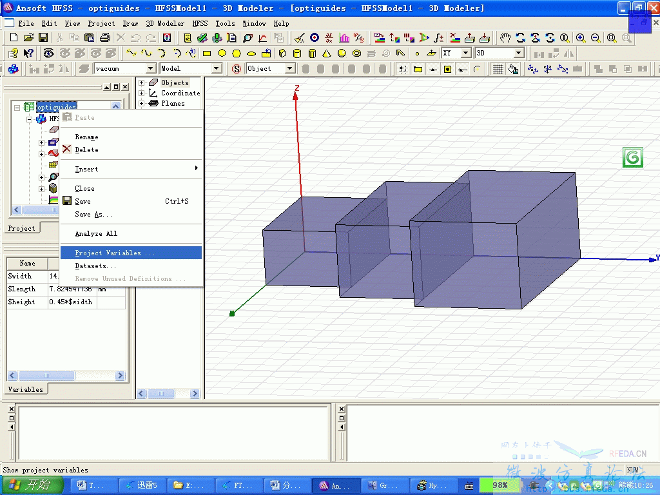660x495 pixels.
Task: Click the Save floppy-disk toolbar icon
Action: click(43, 37)
